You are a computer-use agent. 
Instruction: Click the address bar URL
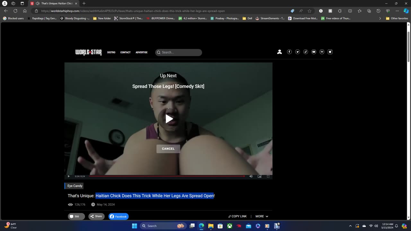tap(133, 11)
